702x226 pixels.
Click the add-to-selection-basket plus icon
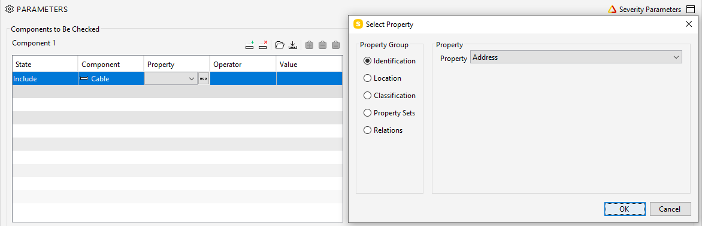point(309,45)
